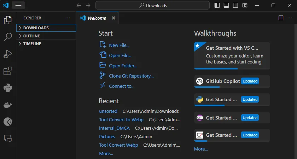Open editor more actions ellipsis
The width and height of the screenshot is (297, 159).
click(290, 18)
